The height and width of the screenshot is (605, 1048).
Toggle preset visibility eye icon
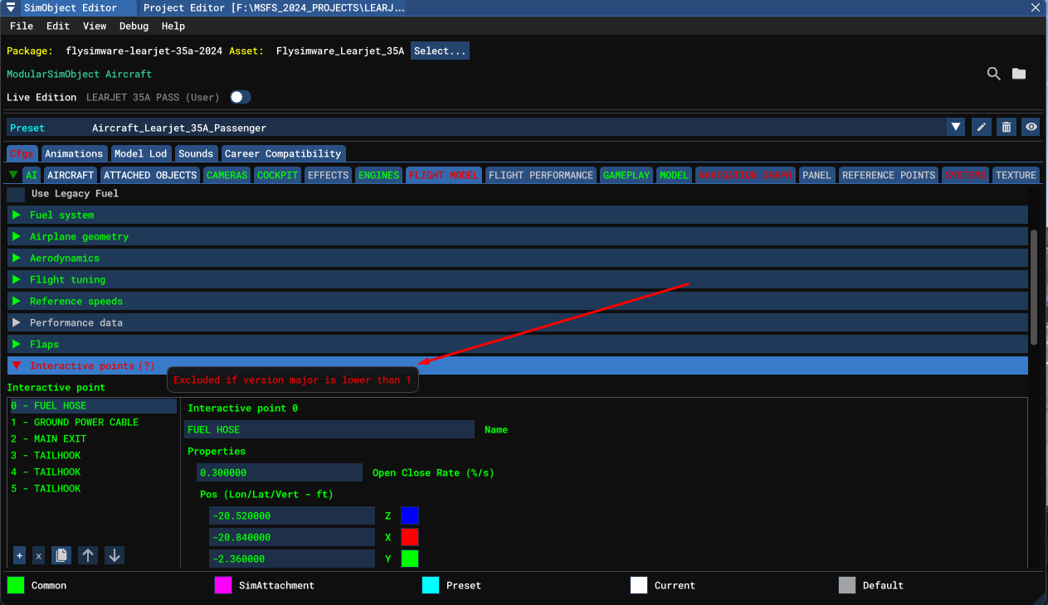[x=1031, y=128]
